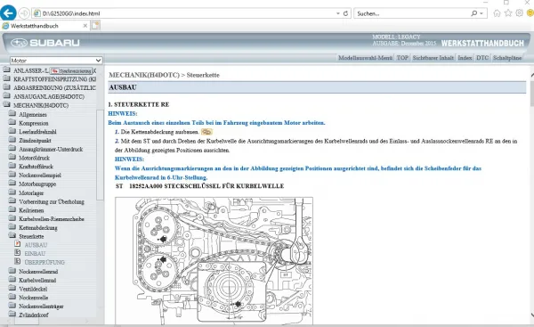534x327 pixels.
Task: Open the ÜBERPRÜFUNG document icon in the tree
Action: (x=18, y=262)
